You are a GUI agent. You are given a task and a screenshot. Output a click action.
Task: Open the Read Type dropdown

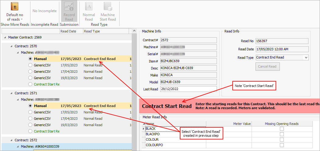coord(306,57)
